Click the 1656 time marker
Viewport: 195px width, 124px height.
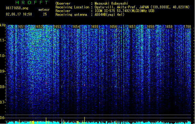point(113,27)
